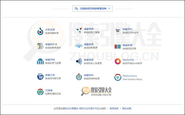Open the 维基文库 link

(50, 75)
